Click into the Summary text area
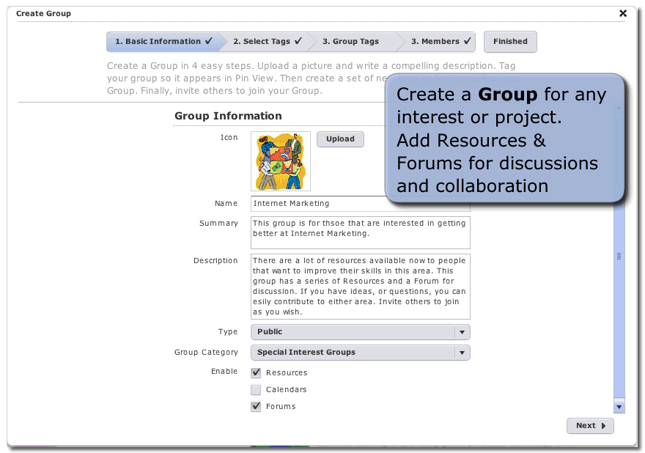 coord(360,232)
